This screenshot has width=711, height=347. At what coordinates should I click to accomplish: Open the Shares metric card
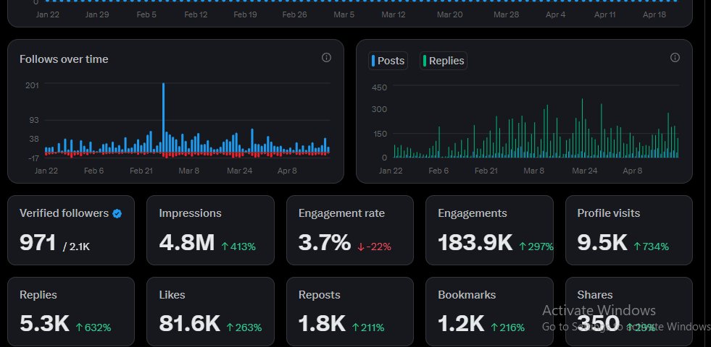tap(629, 312)
